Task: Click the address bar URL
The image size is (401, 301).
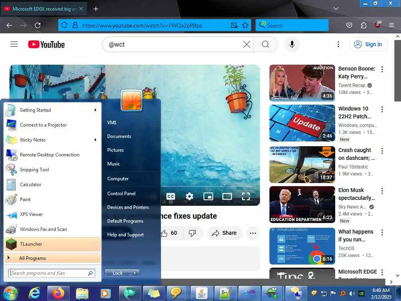Action: pos(142,25)
